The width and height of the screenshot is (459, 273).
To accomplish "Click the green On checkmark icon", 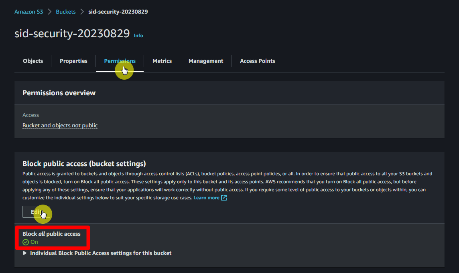I will click(x=26, y=242).
